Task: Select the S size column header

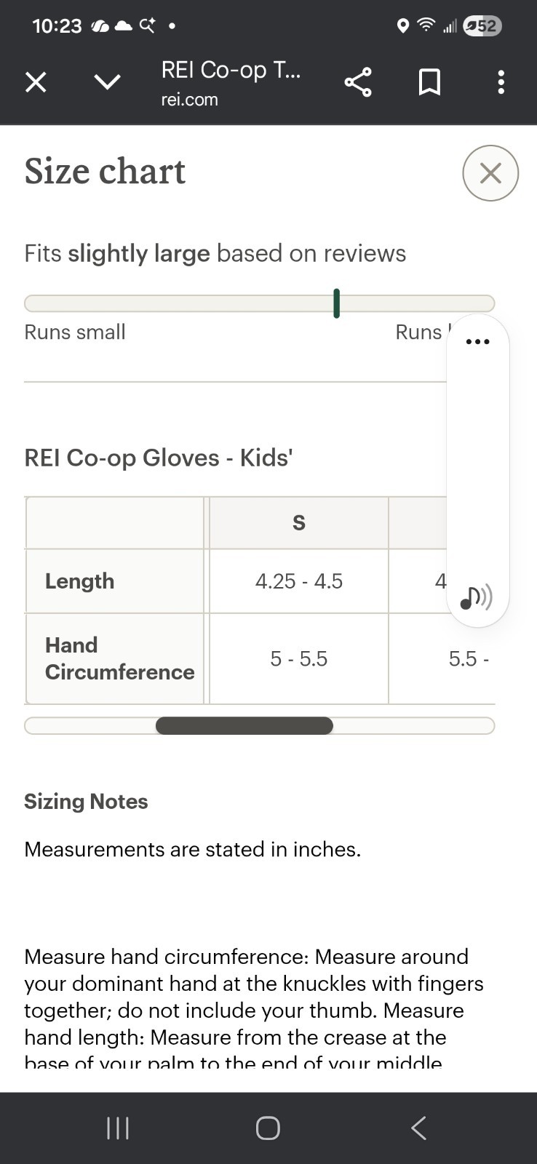Action: coord(298,522)
